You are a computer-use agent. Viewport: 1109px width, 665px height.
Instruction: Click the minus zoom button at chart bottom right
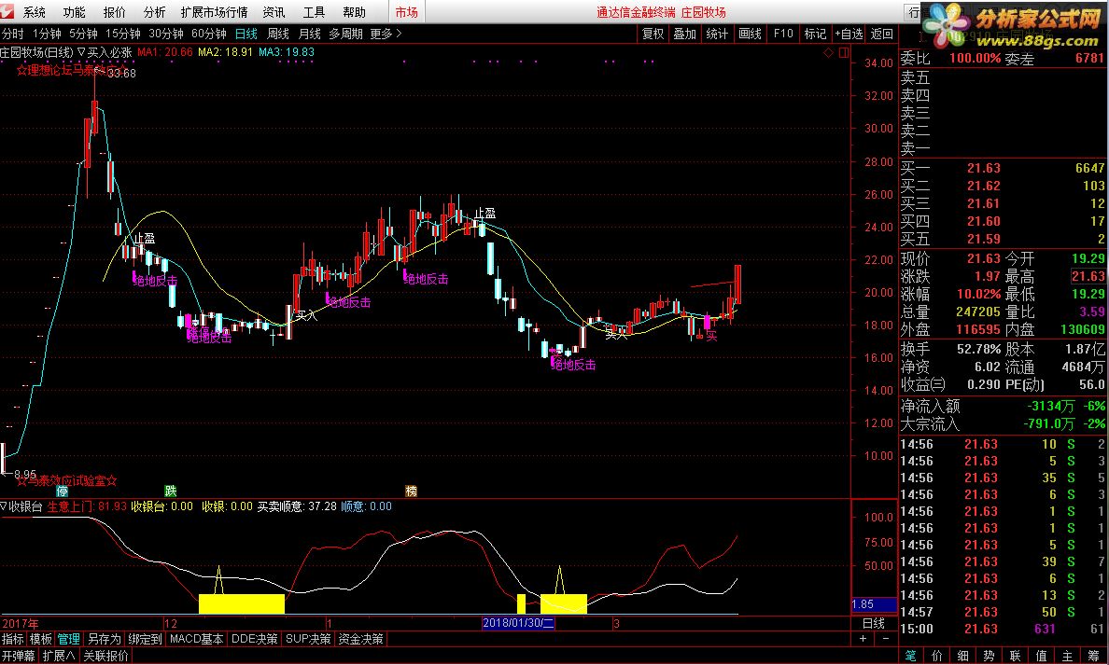[x=886, y=638]
